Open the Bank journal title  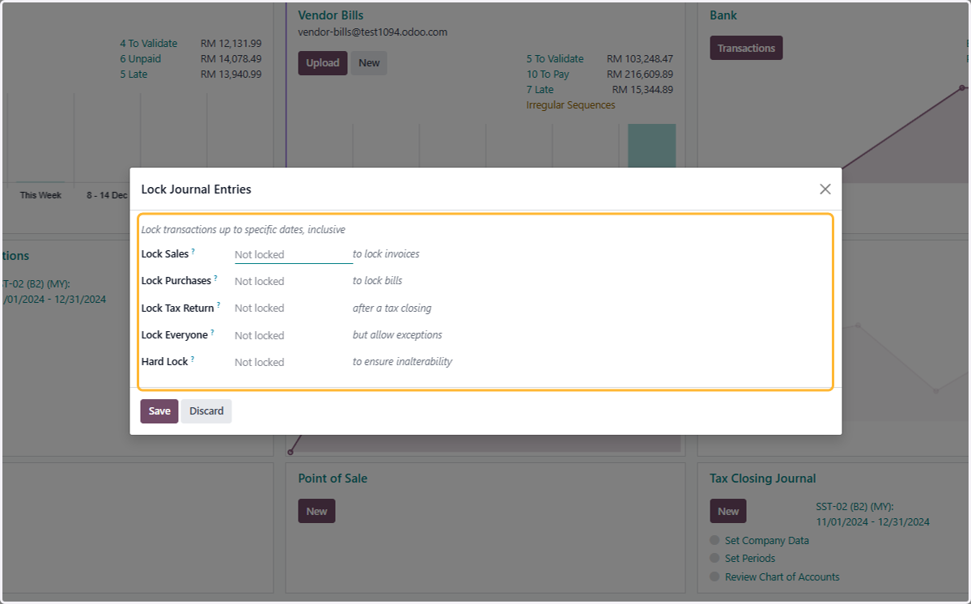[x=723, y=15]
